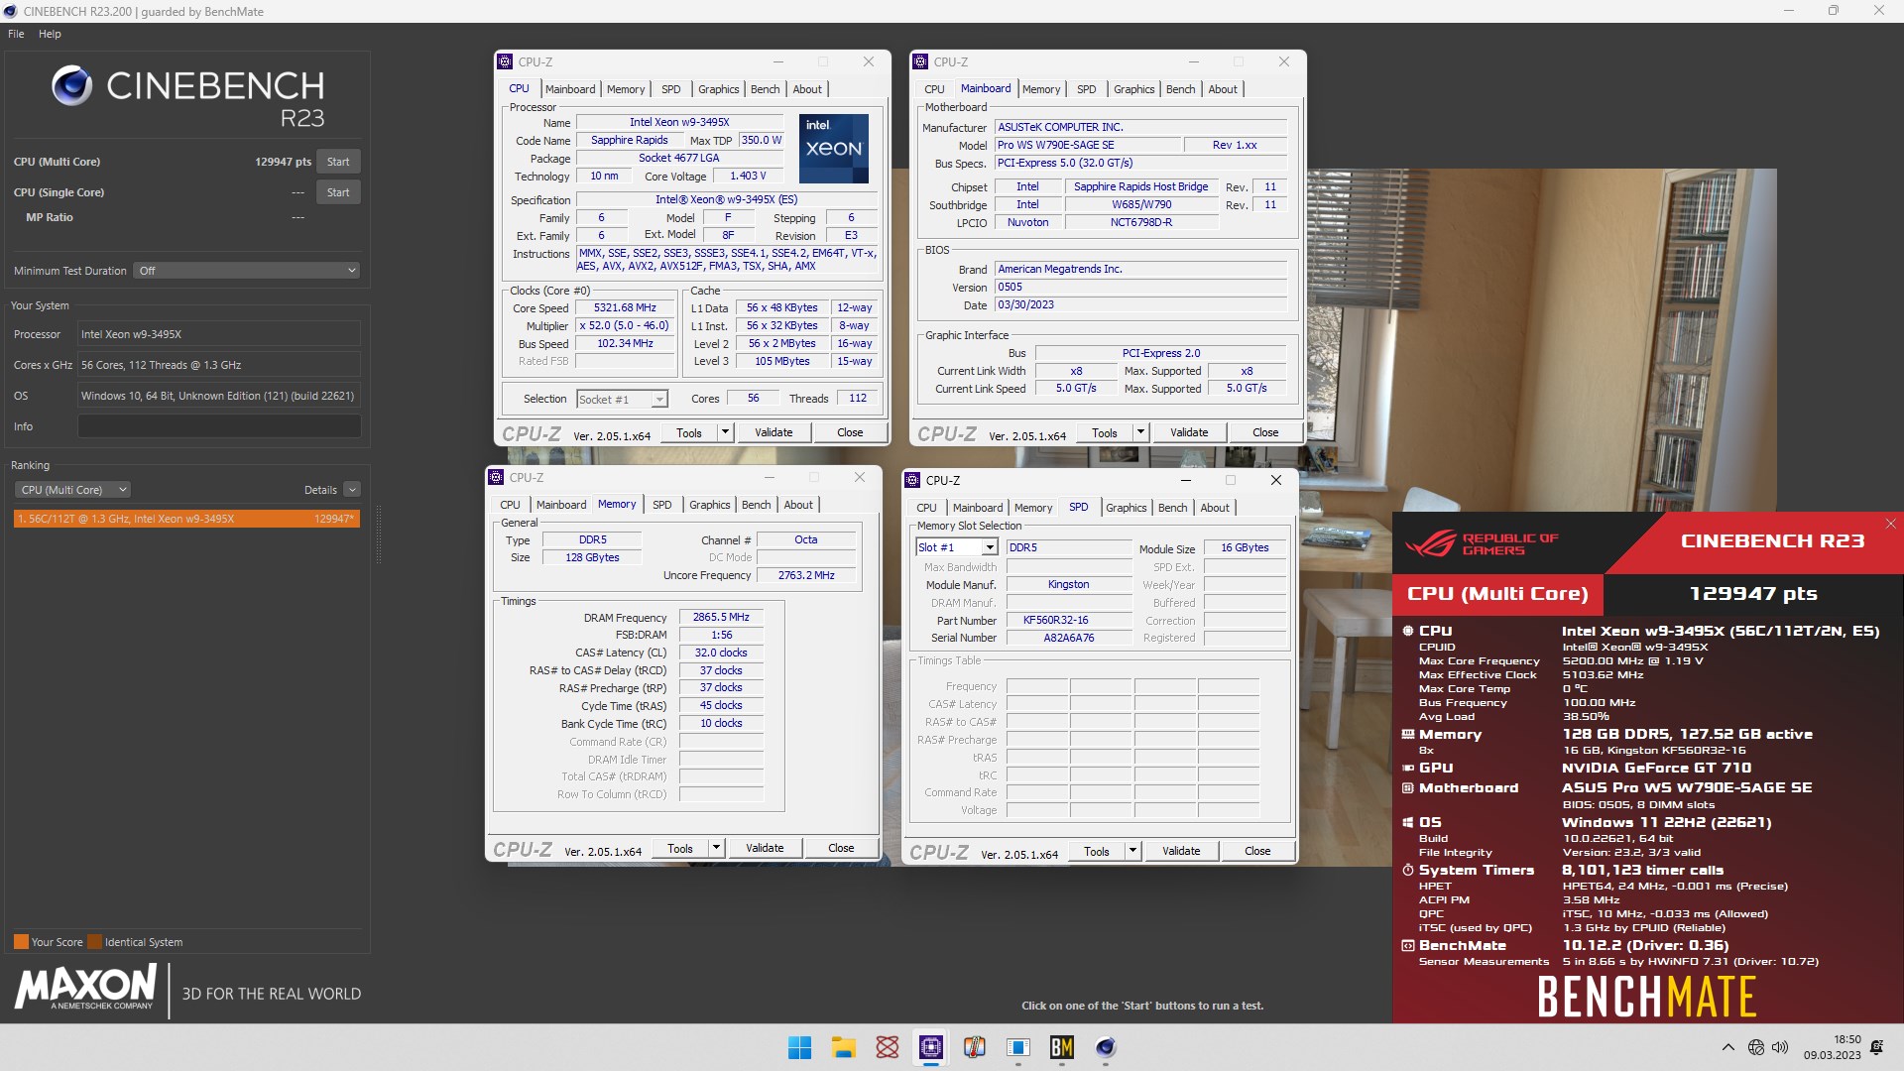1904x1071 pixels.
Task: Switch to Graphics tab in Mainboard window
Action: point(1133,89)
